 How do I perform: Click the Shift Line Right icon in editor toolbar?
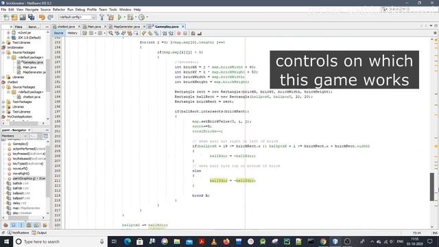pyautogui.click(x=171, y=34)
